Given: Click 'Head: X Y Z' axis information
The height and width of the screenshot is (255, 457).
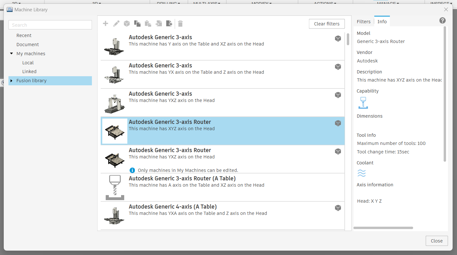Looking at the screenshot, I should tap(369, 201).
